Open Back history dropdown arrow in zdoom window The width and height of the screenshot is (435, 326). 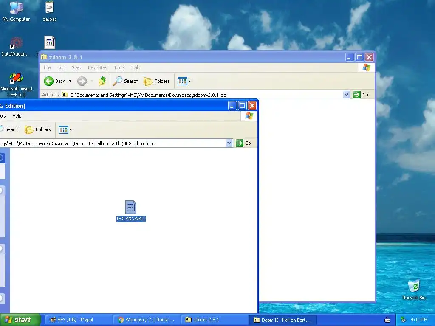pos(70,81)
